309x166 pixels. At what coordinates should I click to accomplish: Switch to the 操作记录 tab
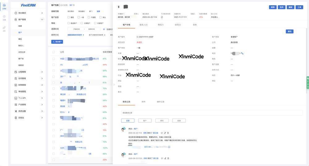161,101
